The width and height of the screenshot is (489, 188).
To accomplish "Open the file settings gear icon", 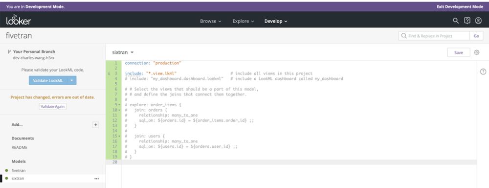I will [x=476, y=52].
